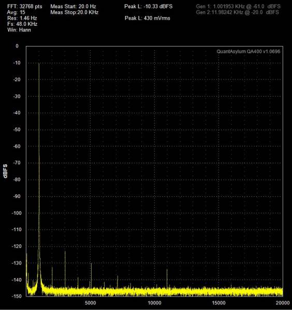Click the Peak L 430 mVrms readout
Viewport: 292px width, 310px height.
pyautogui.click(x=148, y=18)
